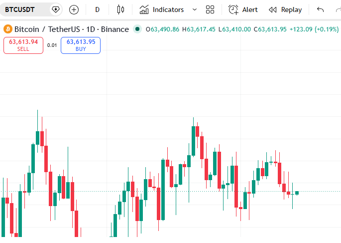Open the candlestick chart style icon
This screenshot has height=243, width=341.
[120, 9]
